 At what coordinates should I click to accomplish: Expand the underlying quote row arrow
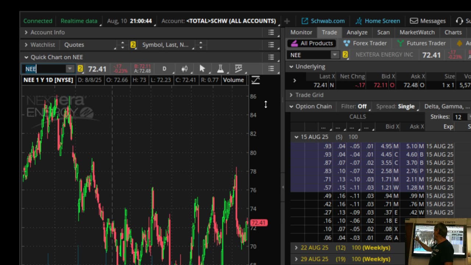point(294,80)
